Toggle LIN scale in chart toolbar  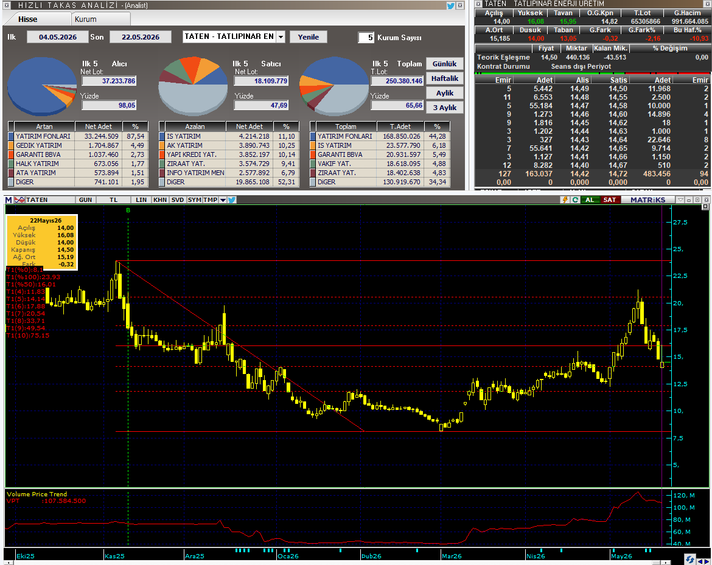[x=141, y=200]
